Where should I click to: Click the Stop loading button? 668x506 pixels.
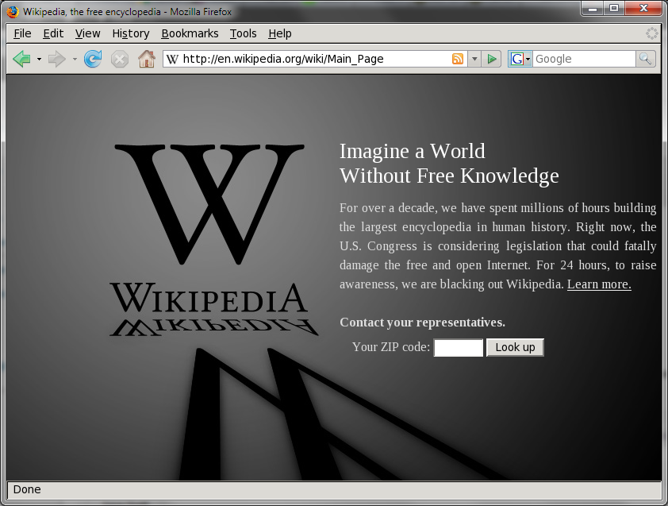(120, 59)
